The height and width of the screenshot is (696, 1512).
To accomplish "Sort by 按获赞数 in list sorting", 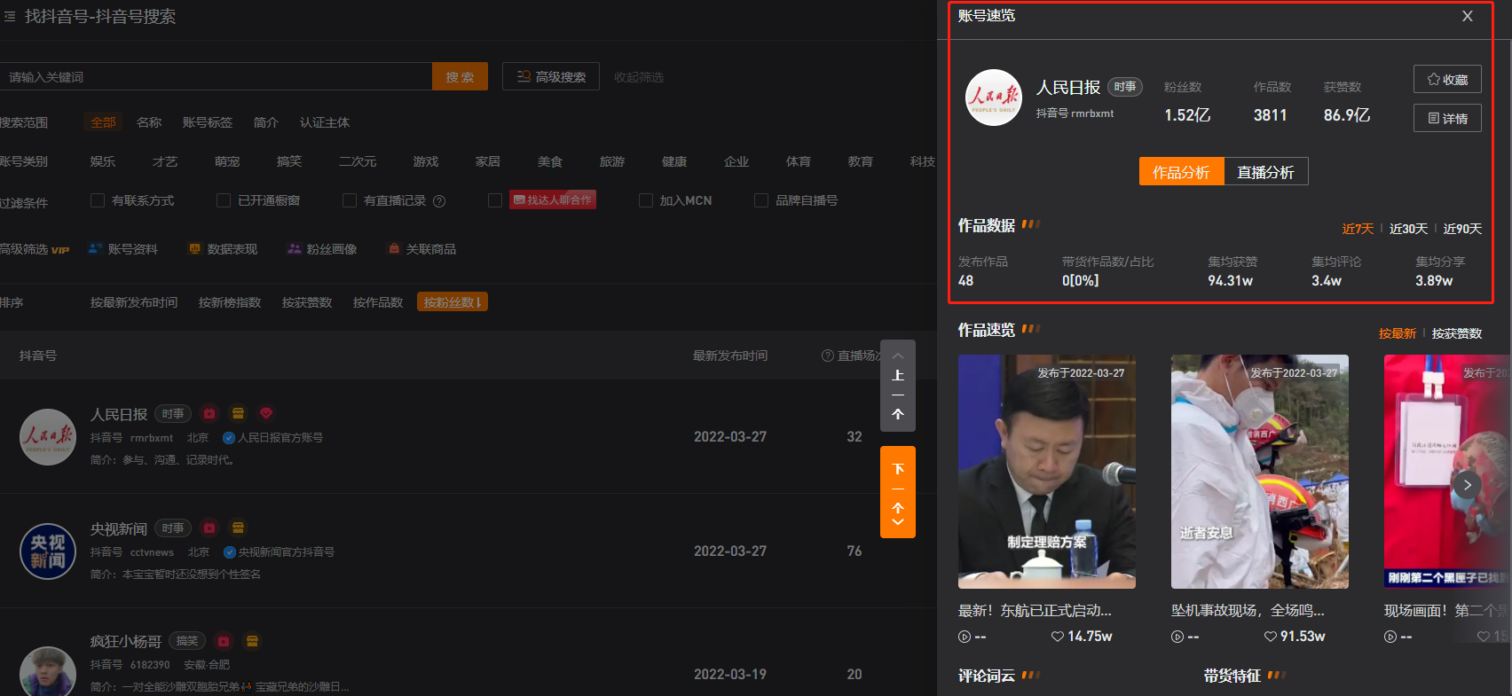I will (x=307, y=302).
